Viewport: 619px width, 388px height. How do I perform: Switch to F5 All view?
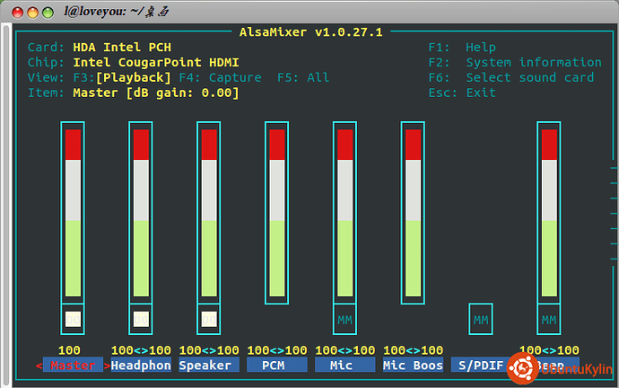coord(303,77)
